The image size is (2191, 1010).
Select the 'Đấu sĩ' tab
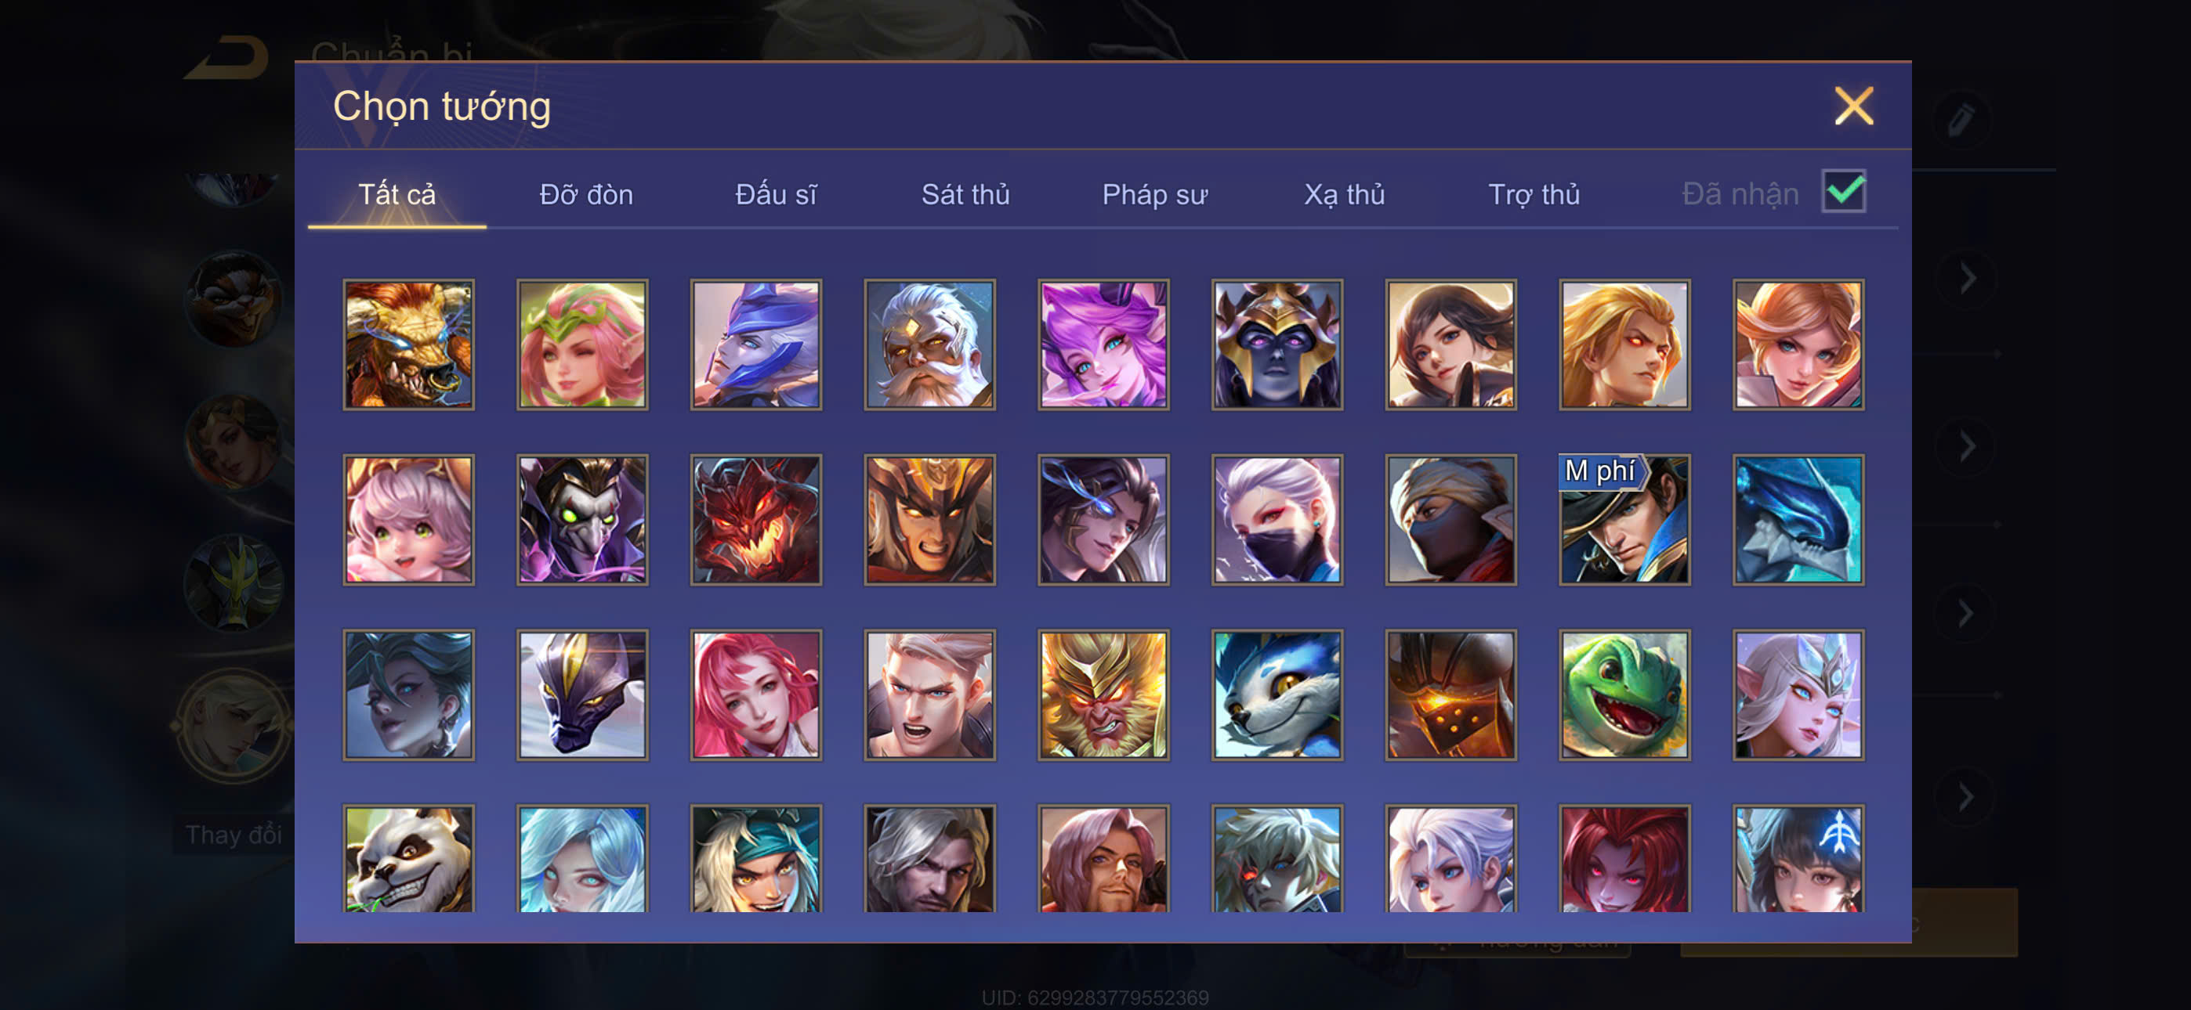pos(776,195)
